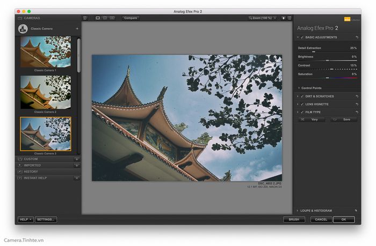376x246 pixels.
Task: Click the History section icon
Action: [20, 172]
